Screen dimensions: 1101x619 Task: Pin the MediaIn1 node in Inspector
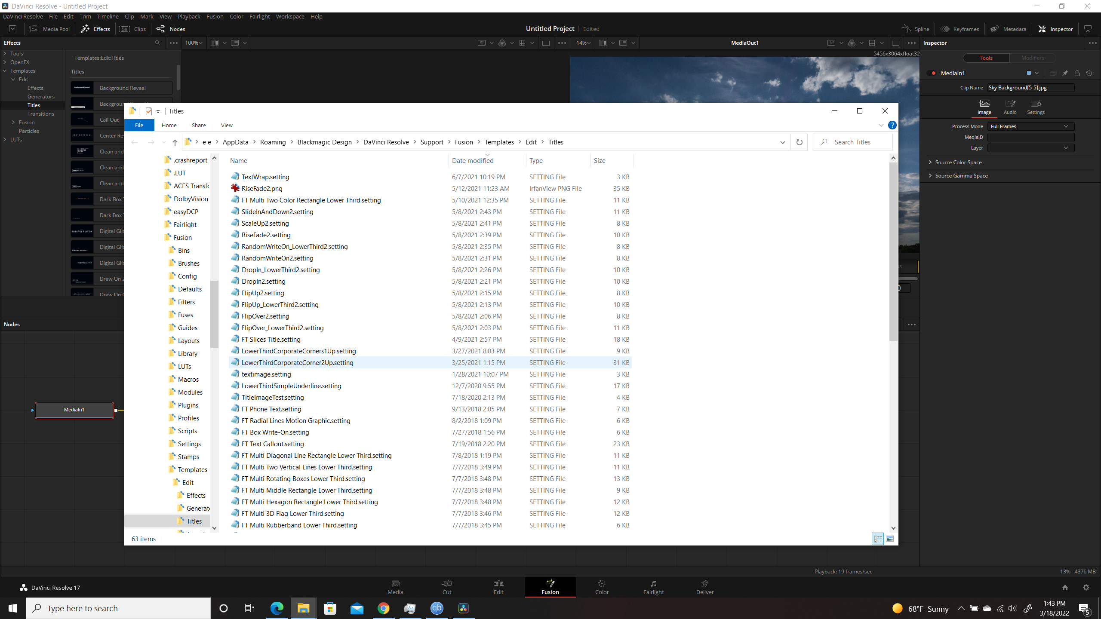1065,74
